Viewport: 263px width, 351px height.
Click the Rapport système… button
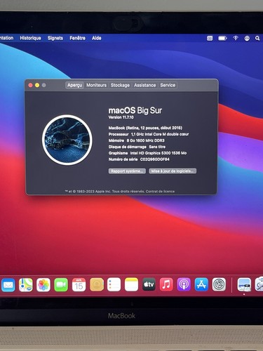click(x=127, y=171)
